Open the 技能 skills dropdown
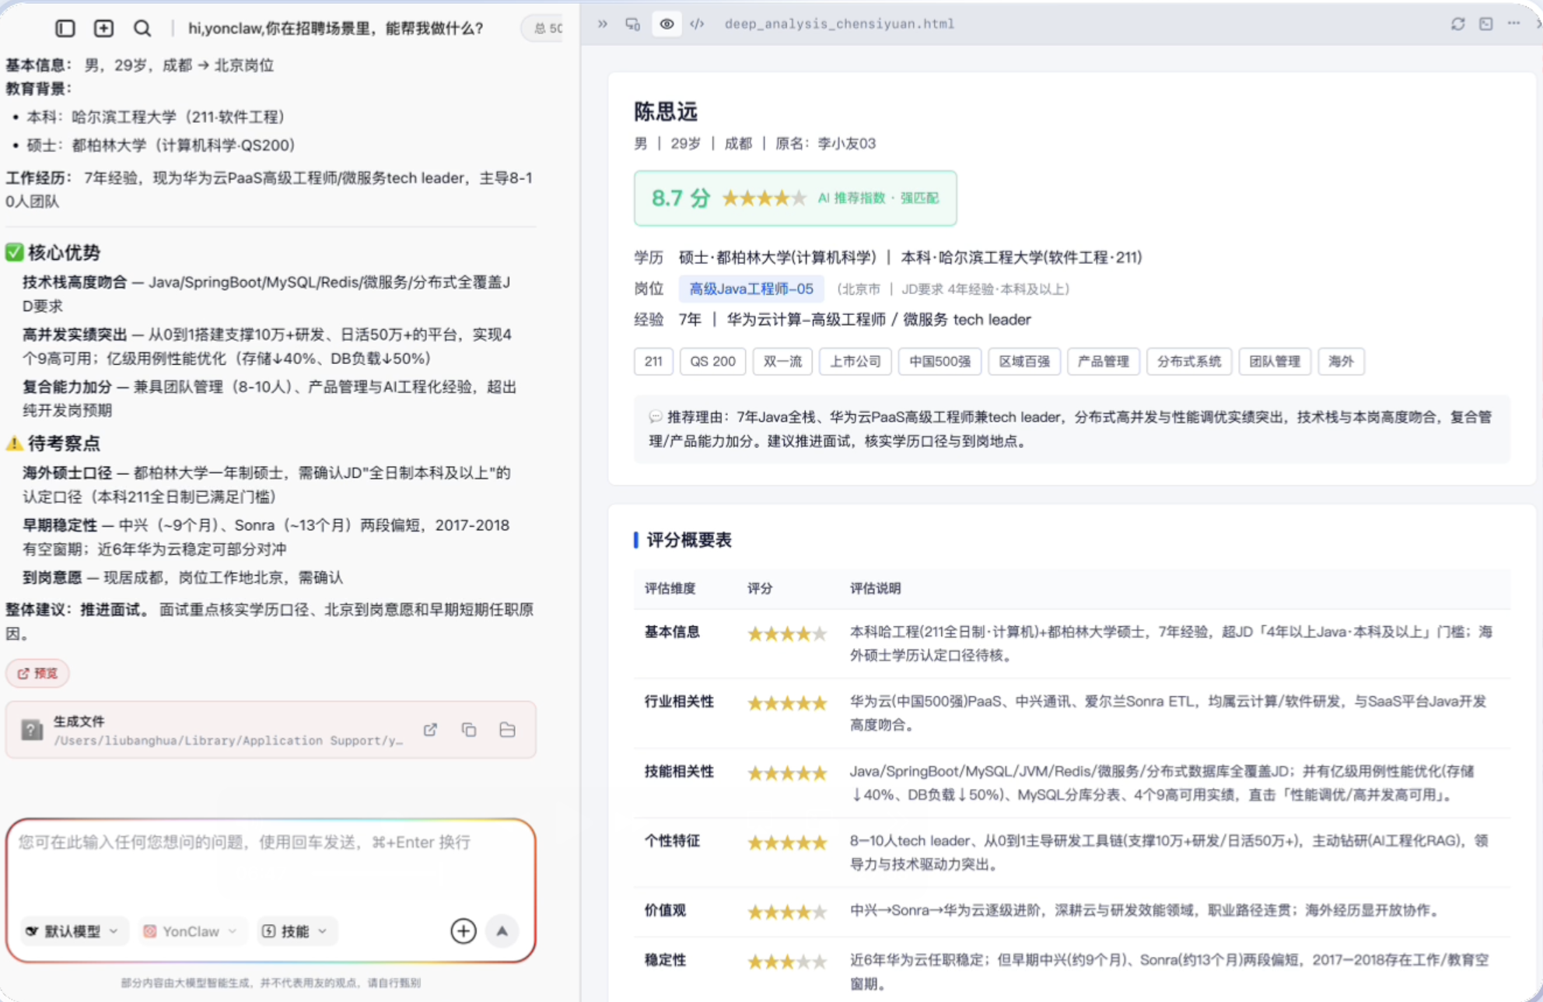1543x1002 pixels. pos(296,931)
